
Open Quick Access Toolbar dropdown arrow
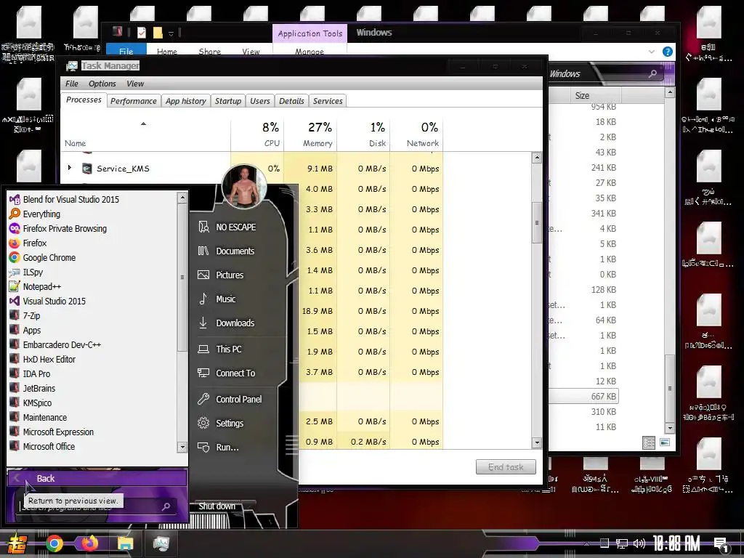click(x=171, y=33)
